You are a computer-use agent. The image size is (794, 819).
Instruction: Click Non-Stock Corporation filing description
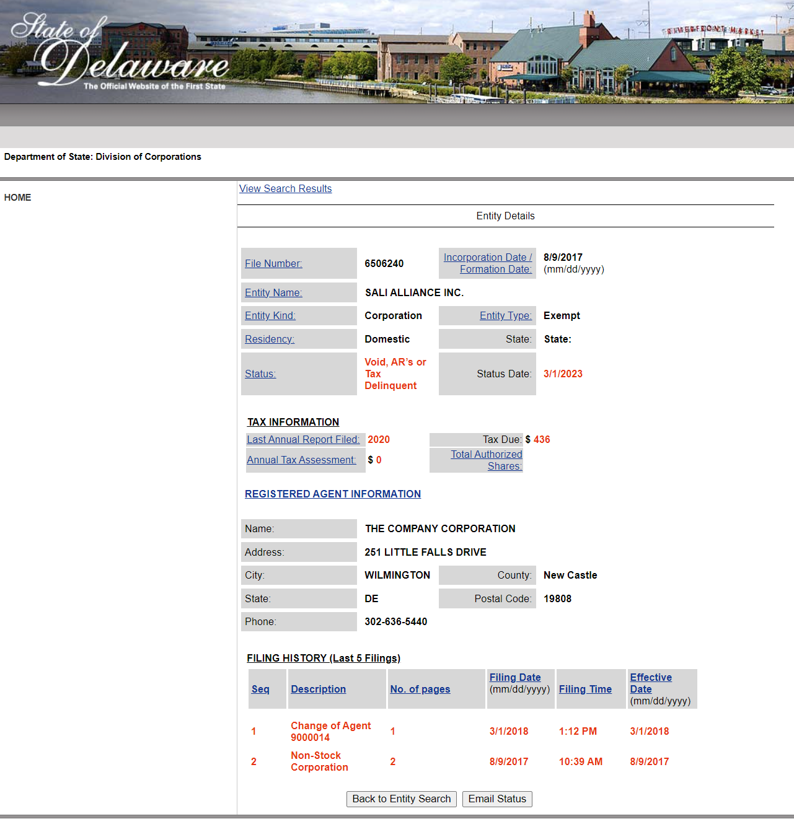(320, 761)
